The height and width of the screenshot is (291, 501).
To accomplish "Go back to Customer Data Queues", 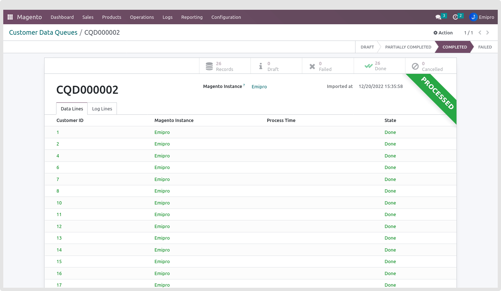I will pyautogui.click(x=43, y=33).
